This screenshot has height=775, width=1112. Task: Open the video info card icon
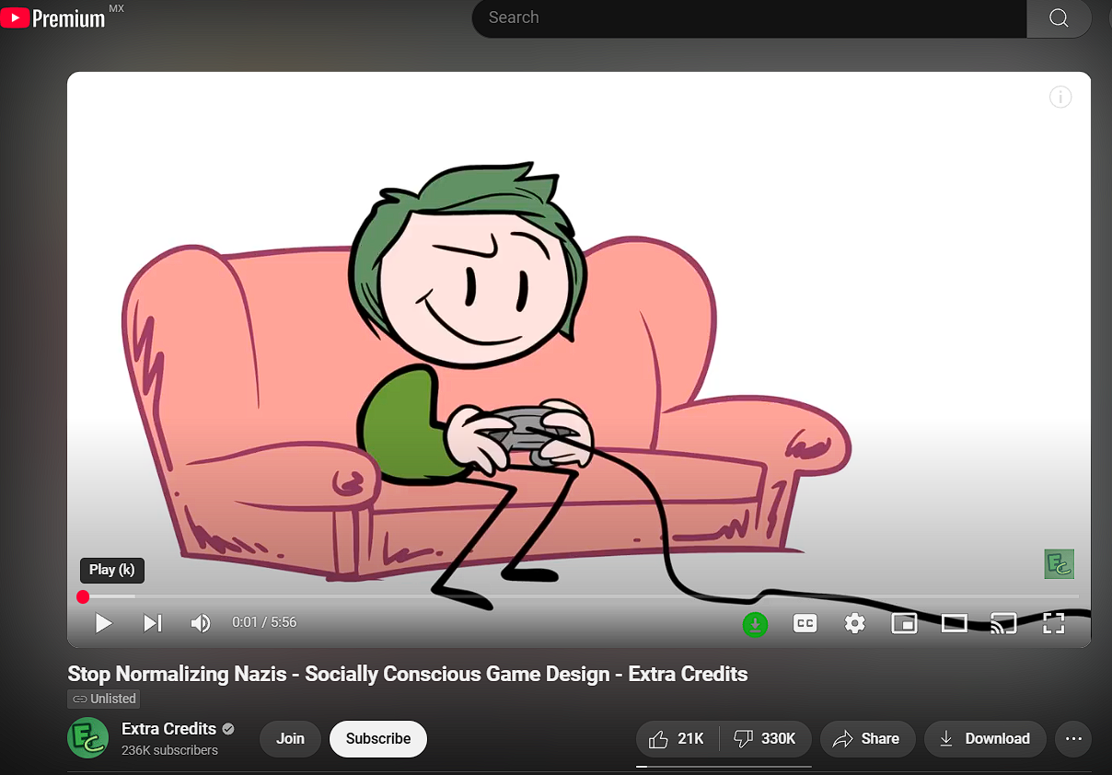tap(1060, 97)
